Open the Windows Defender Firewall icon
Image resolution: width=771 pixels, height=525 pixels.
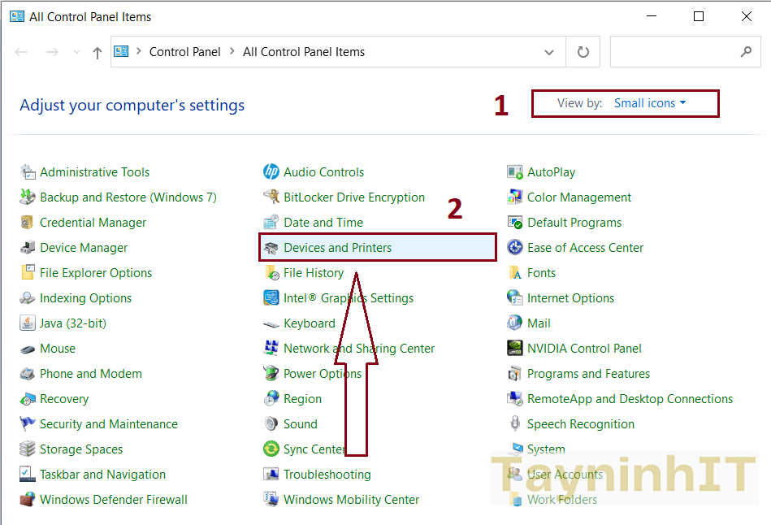click(28, 500)
